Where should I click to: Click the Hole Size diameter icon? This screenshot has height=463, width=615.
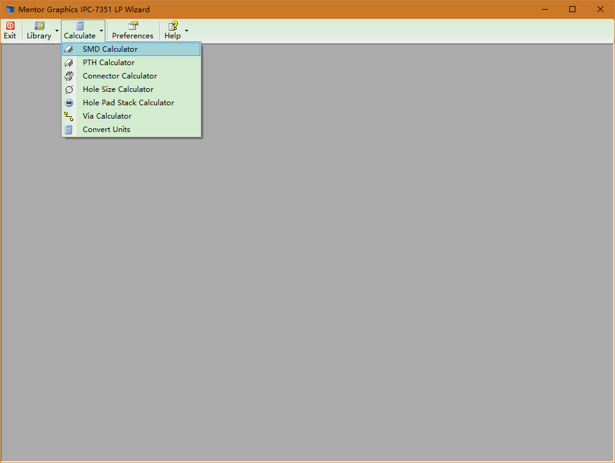point(69,89)
